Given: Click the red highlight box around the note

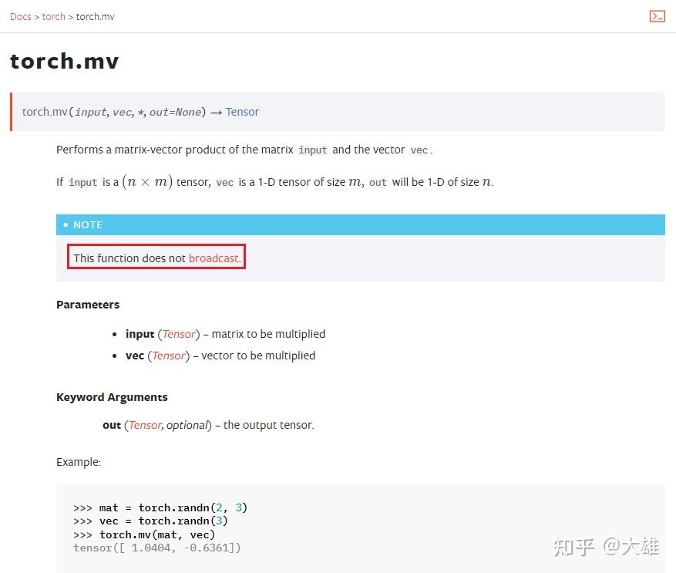Looking at the screenshot, I should click(156, 257).
